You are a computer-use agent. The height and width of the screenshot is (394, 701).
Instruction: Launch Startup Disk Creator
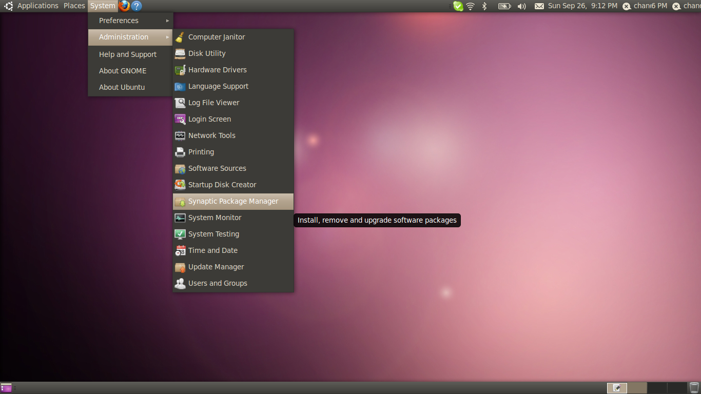point(233,185)
